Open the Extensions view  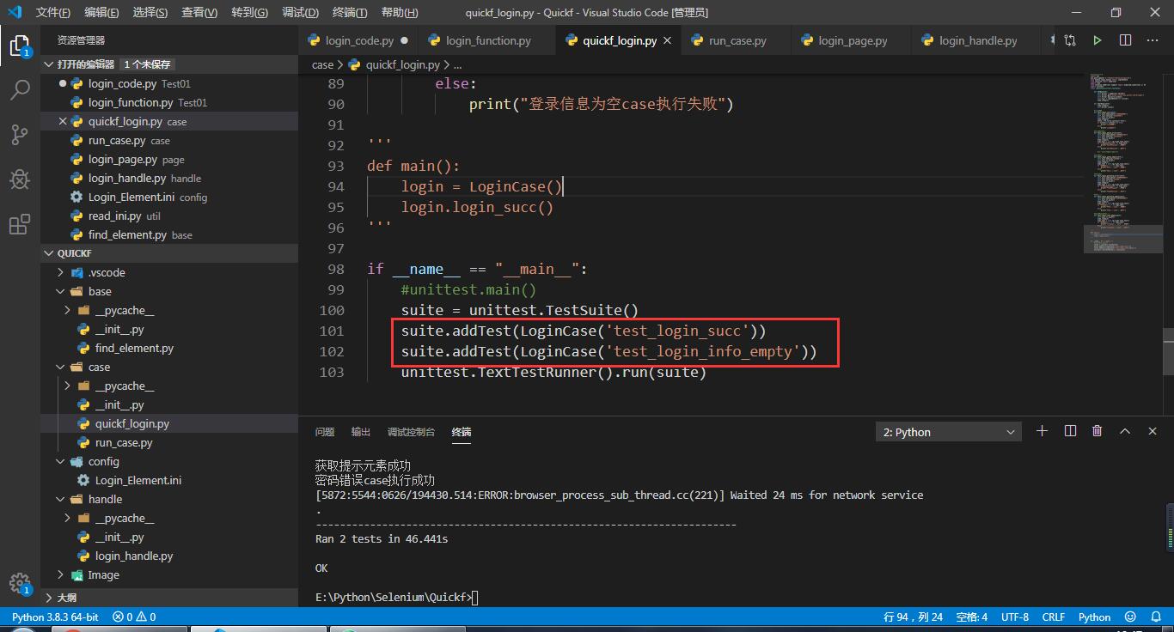(x=20, y=224)
